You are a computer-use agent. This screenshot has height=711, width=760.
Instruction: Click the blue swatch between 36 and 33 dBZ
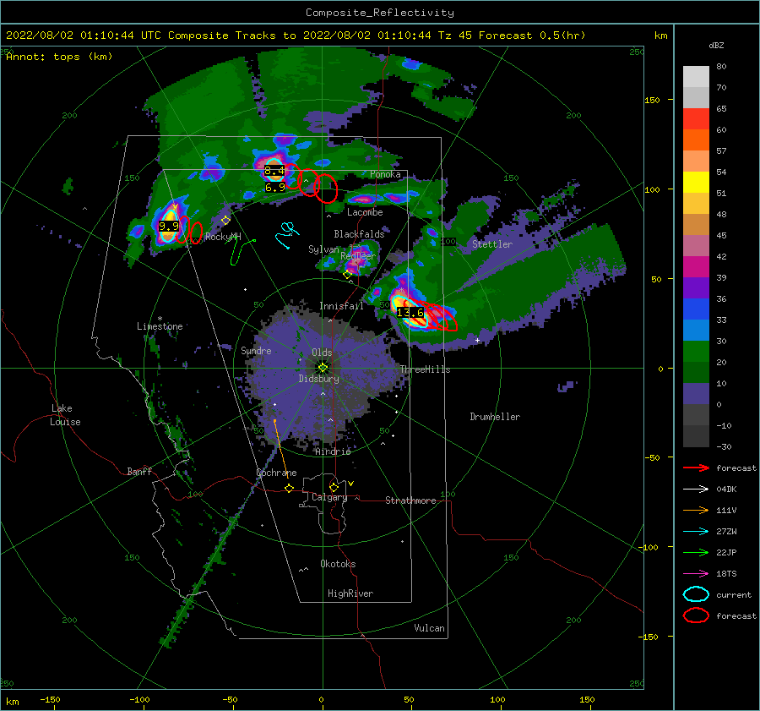tap(696, 309)
